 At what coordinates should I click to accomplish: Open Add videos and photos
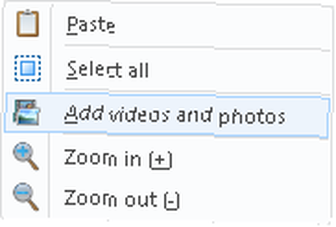(x=166, y=115)
